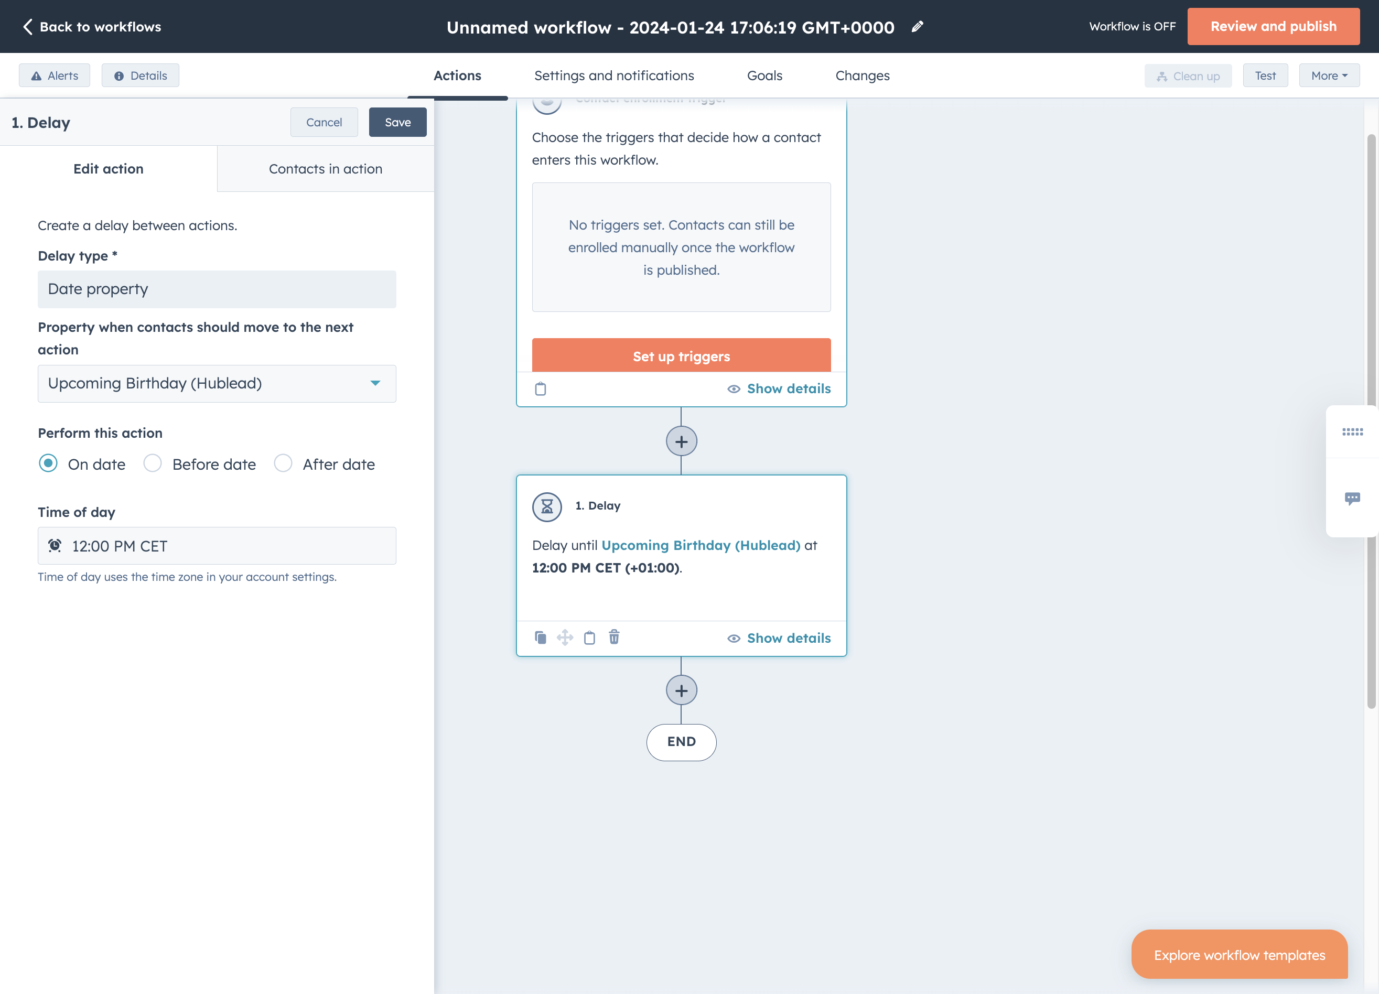
Task: Click the pencil icon to rename workflow
Action: point(918,27)
